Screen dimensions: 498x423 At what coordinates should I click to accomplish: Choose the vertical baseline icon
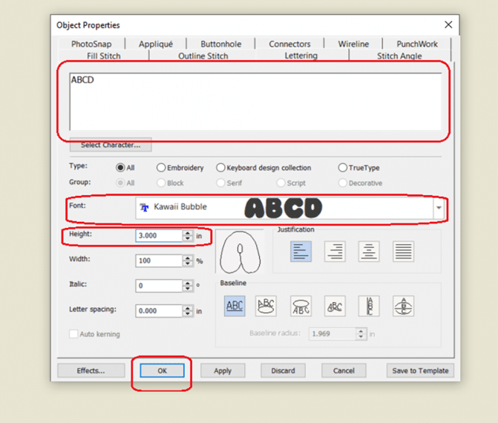369,306
